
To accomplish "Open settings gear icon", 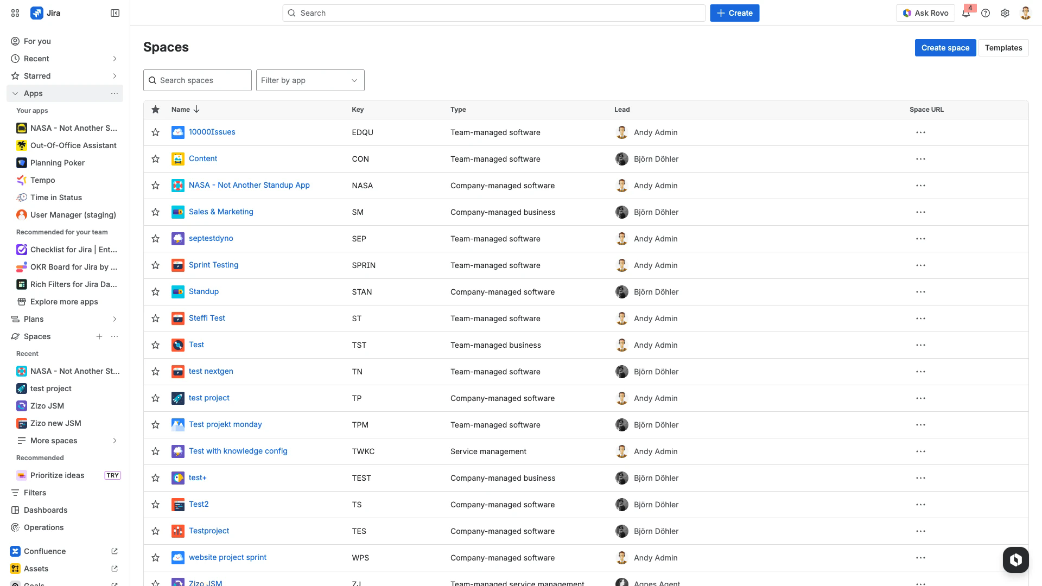I will point(1005,13).
